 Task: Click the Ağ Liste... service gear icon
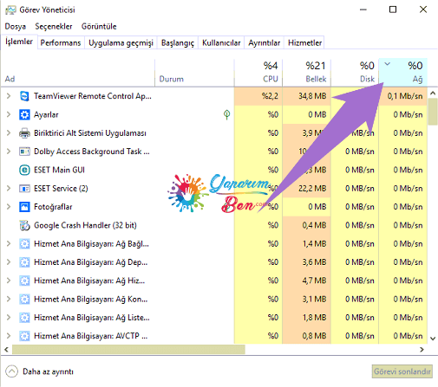(x=24, y=318)
